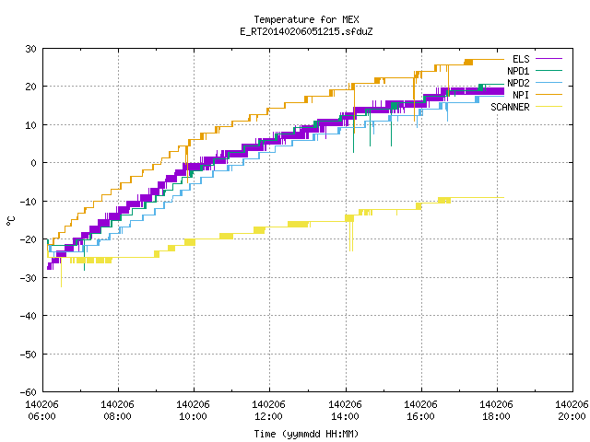Screen dimensions: 590x442
Task: Click the ELS legend label
Action: click(521, 59)
